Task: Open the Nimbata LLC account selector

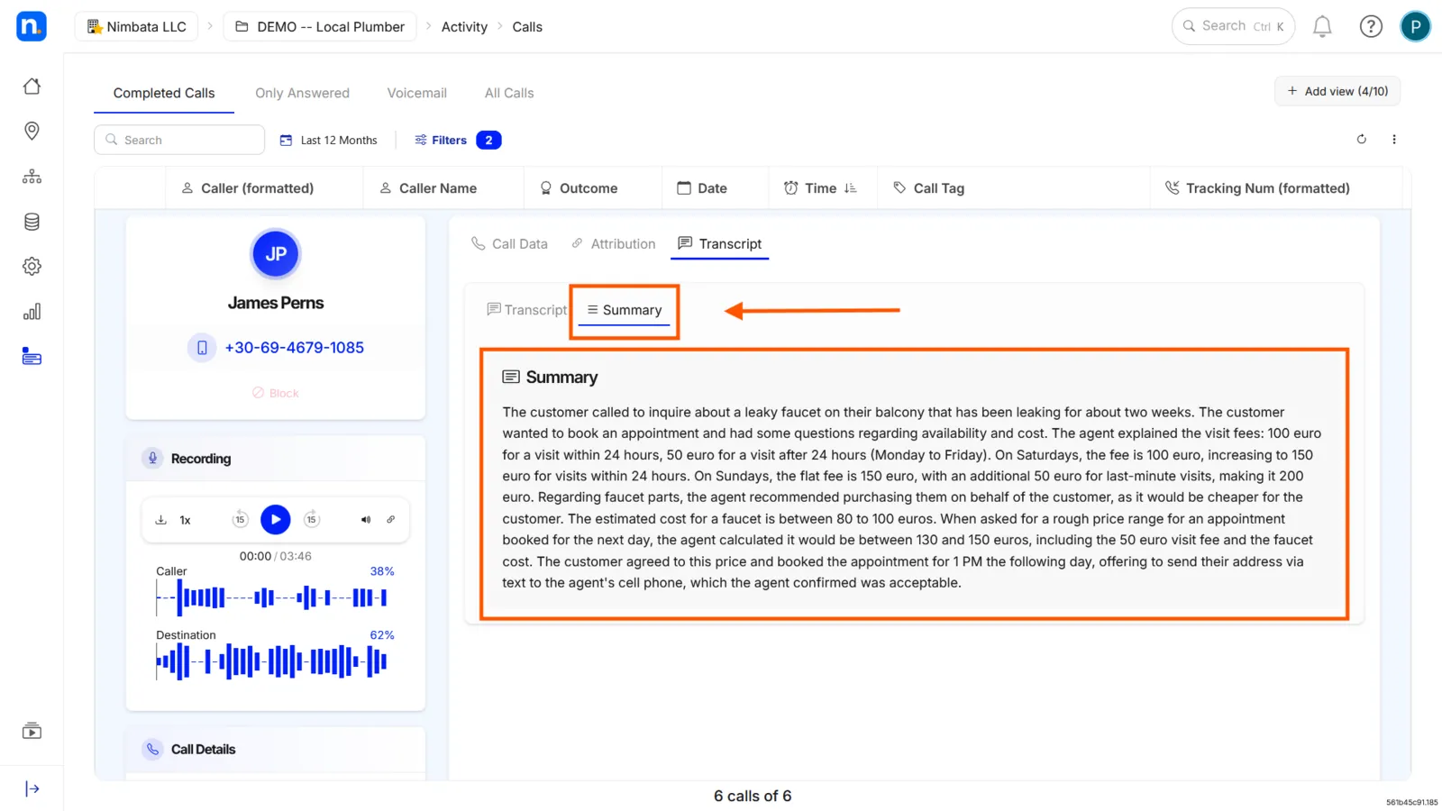Action: (x=137, y=27)
